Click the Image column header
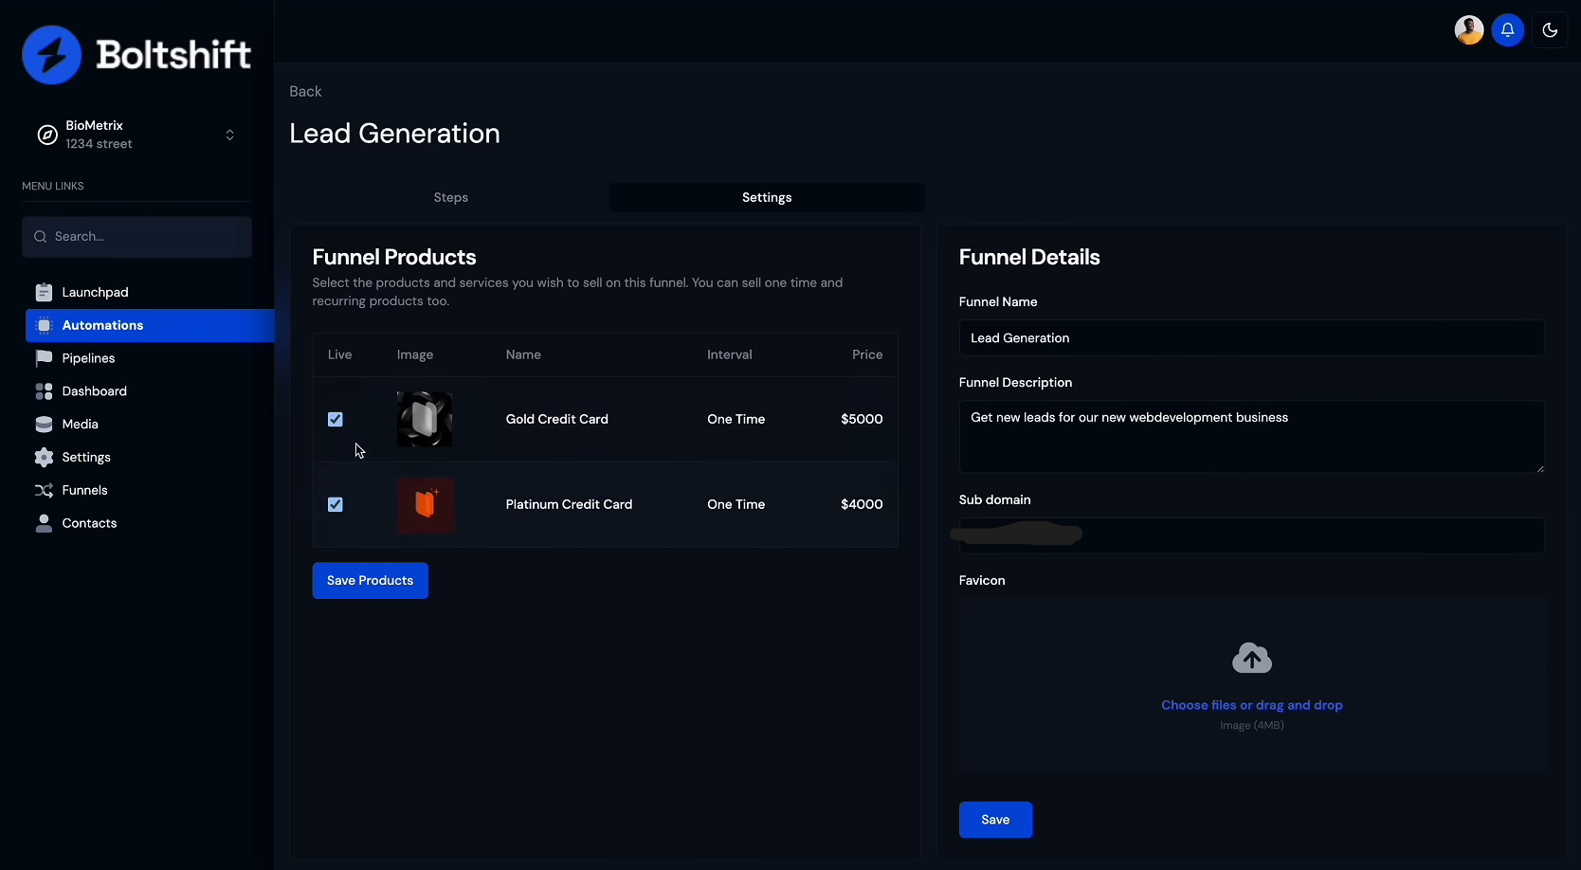 414,354
